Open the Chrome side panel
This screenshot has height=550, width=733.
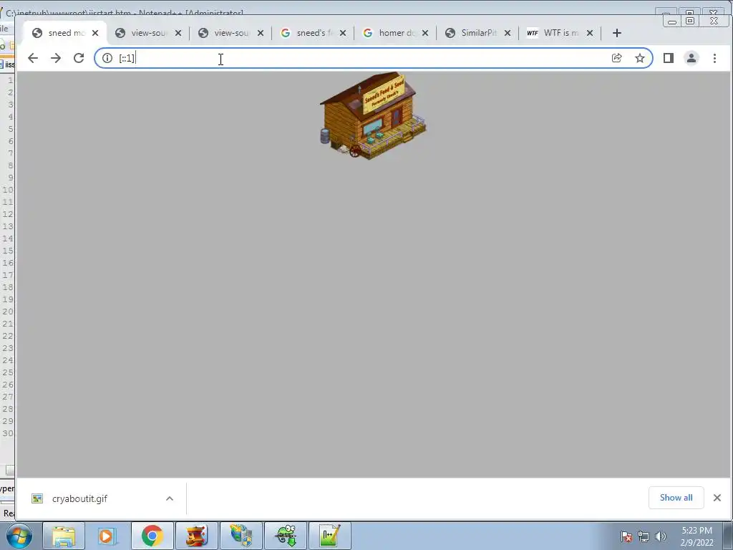(x=669, y=58)
